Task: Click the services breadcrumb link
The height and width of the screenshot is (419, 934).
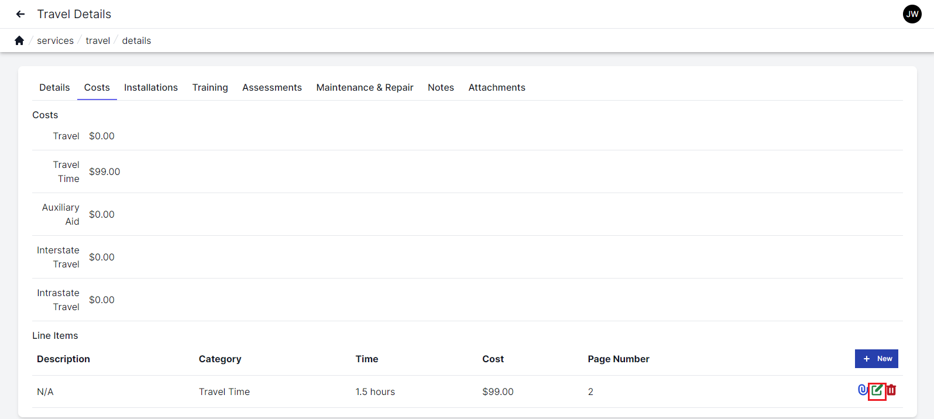Action: point(55,40)
